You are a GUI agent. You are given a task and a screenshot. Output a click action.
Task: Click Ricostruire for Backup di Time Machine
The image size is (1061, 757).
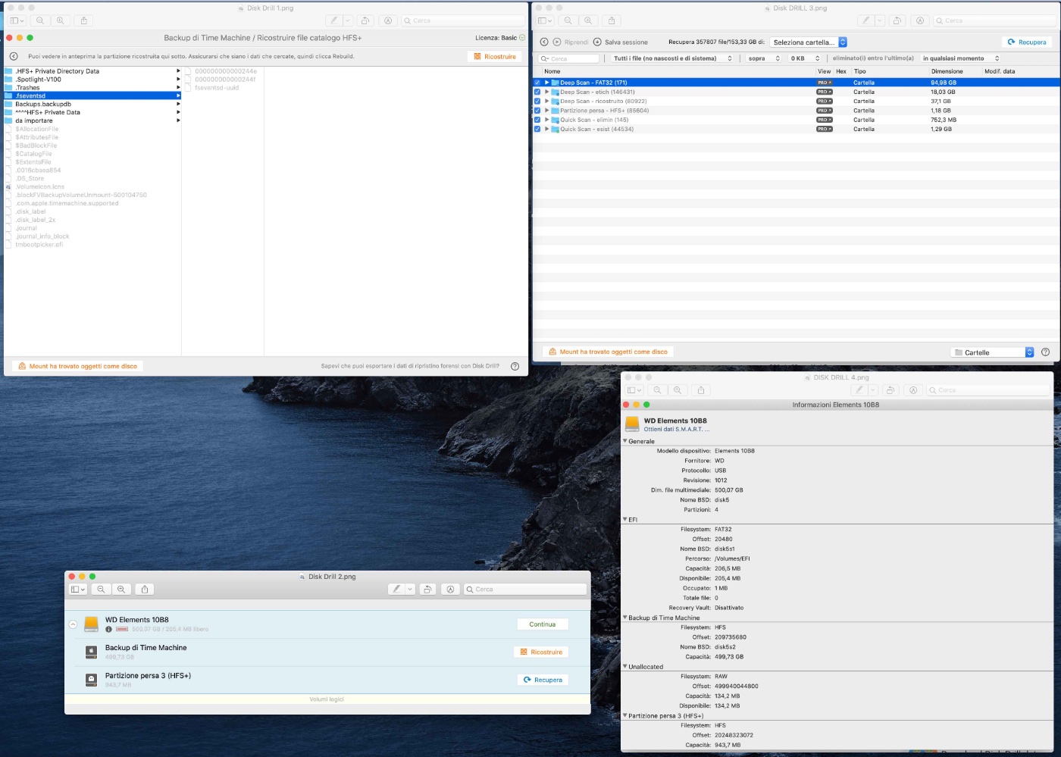541,652
